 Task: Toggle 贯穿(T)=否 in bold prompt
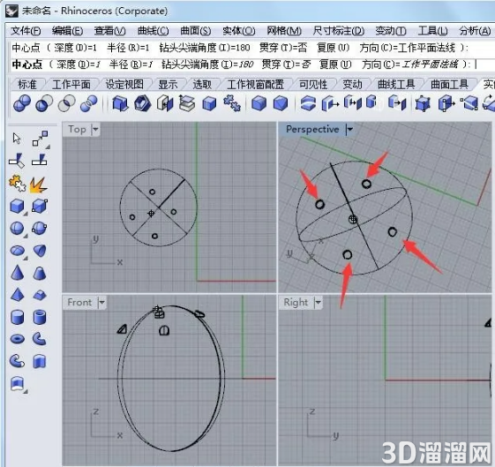pos(287,64)
